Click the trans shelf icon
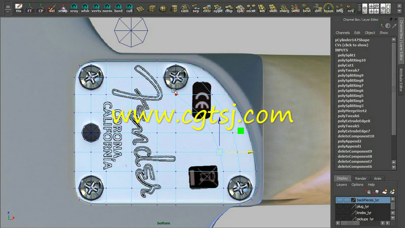Viewport: 405px width, 228px height. click(329, 8)
